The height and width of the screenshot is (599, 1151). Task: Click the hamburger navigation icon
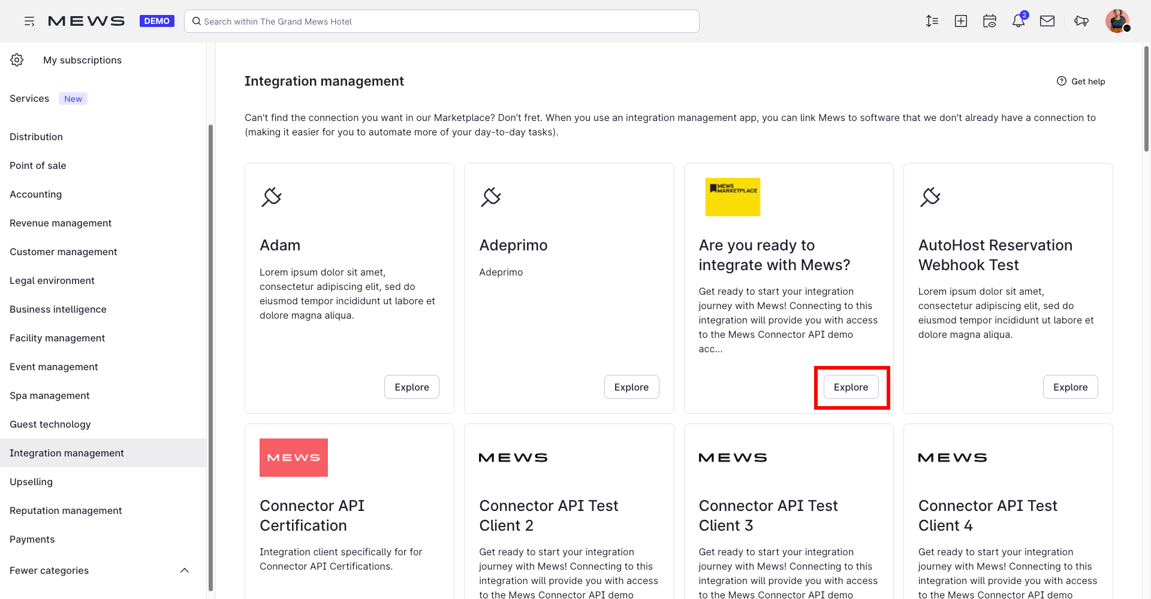pos(29,21)
